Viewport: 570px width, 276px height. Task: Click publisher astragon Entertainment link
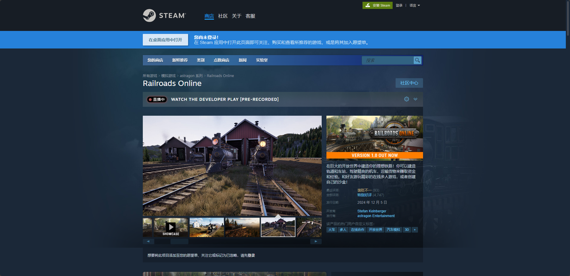point(376,216)
